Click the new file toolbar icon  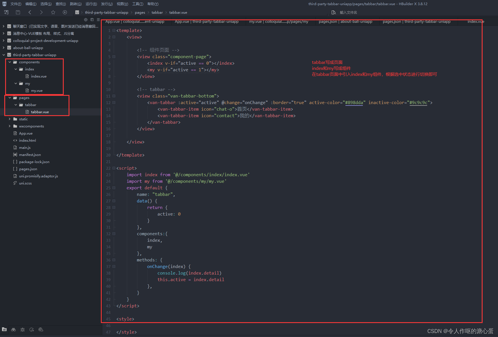coord(6,12)
